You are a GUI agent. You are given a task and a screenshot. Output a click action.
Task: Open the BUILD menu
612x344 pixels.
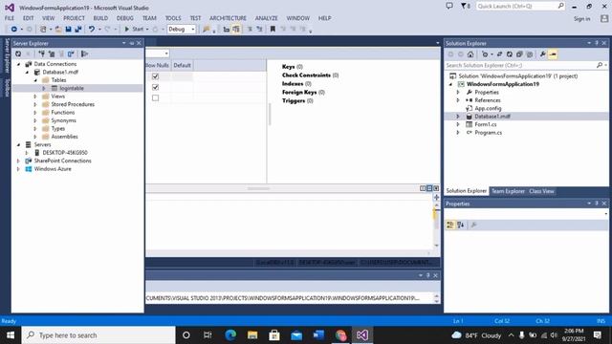point(100,18)
